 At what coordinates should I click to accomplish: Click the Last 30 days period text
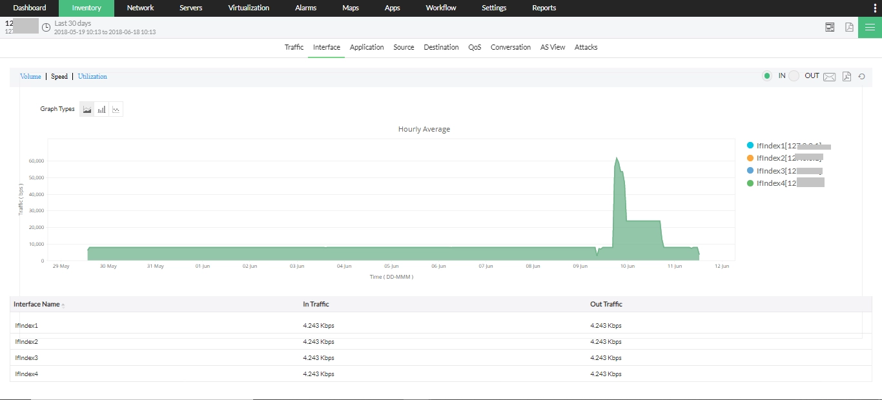[x=73, y=23]
